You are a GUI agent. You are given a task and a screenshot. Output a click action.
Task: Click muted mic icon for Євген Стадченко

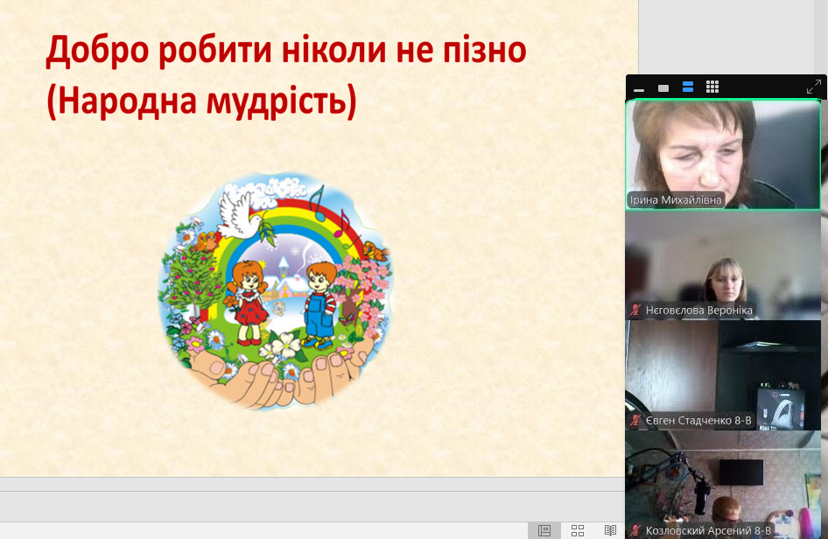click(636, 421)
